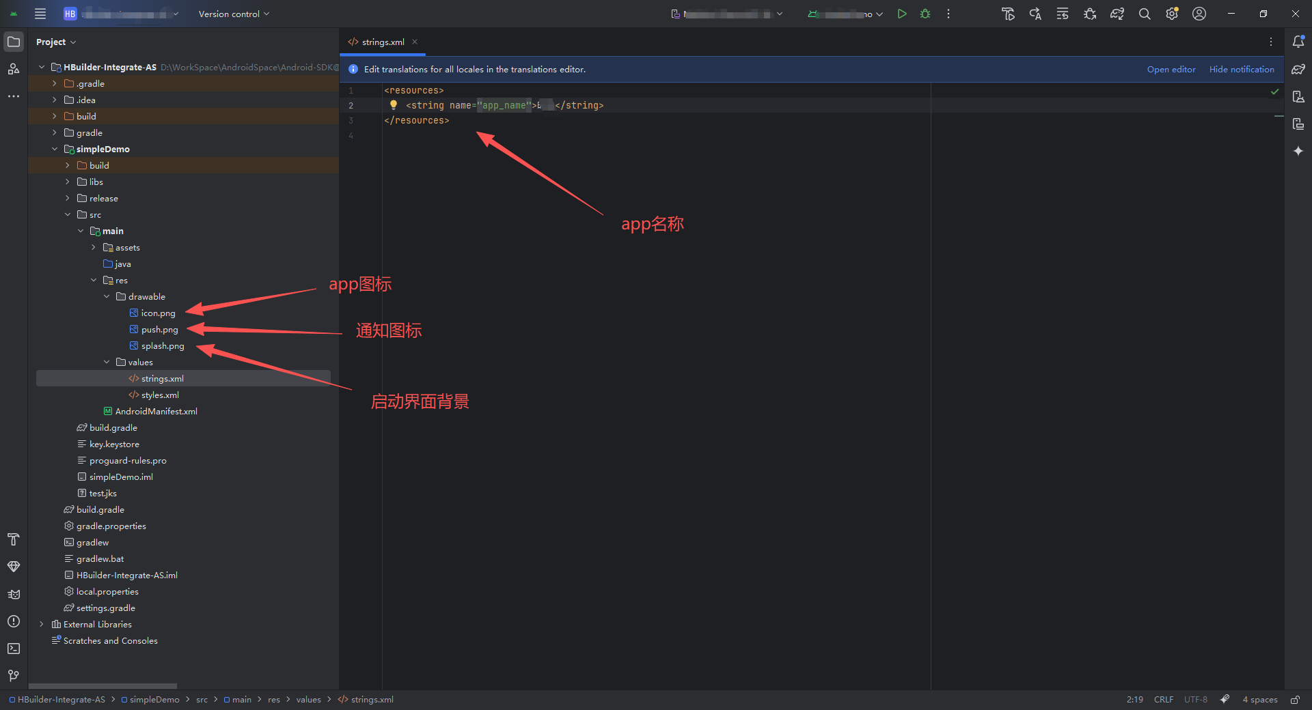Open local.properties file
Screen dimensions: 1312x710
[107, 591]
